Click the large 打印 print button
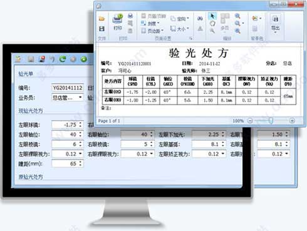 pyautogui.click(x=118, y=22)
